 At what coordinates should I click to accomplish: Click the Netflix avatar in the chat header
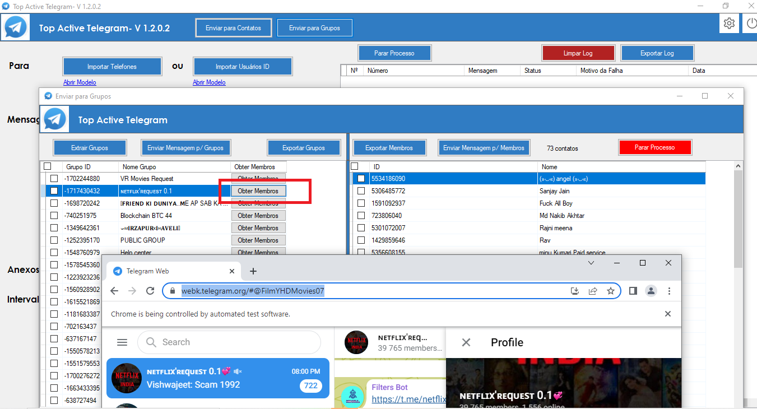[x=356, y=342]
